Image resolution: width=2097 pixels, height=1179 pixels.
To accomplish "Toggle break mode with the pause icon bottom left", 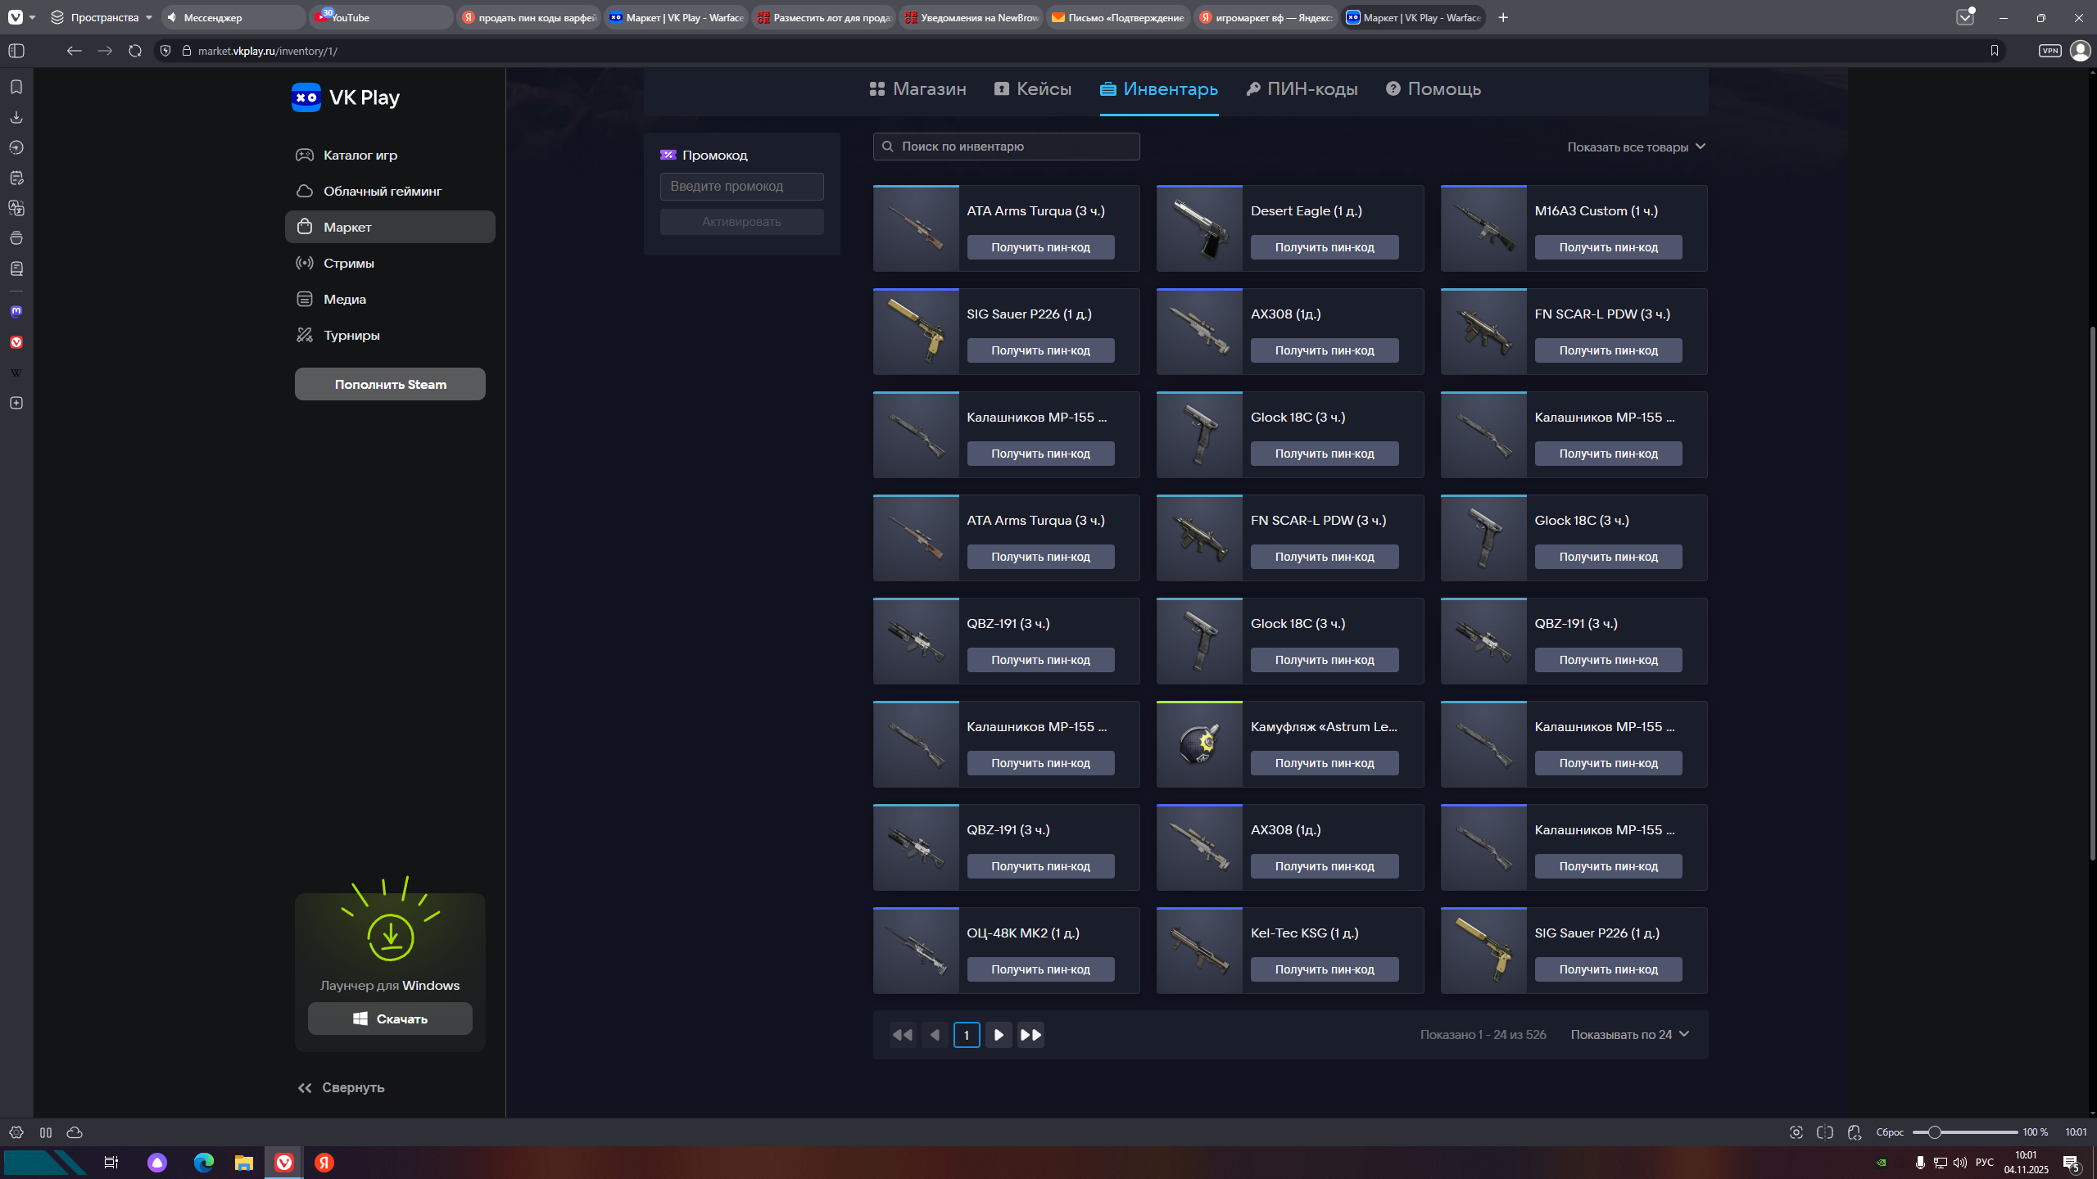I will coord(46,1132).
